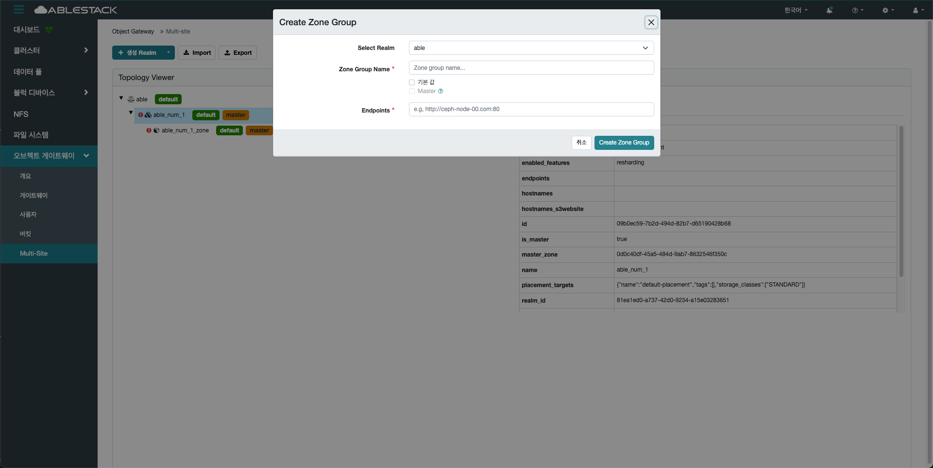933x468 pixels.
Task: Open 버킷 submenu item
Action: (x=25, y=234)
